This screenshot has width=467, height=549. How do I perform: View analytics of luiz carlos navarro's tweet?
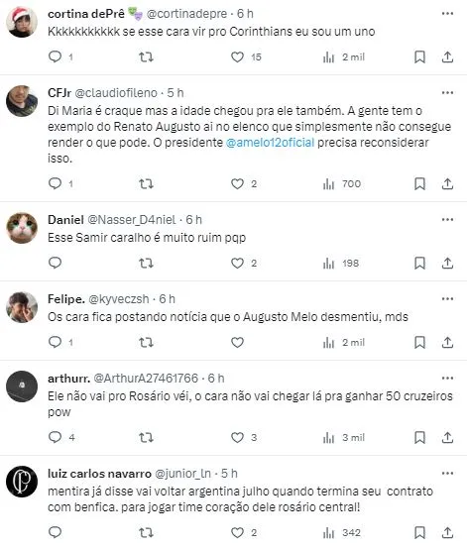(342, 532)
